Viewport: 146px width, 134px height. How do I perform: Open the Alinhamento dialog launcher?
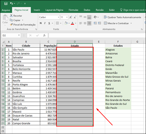coord(142,29)
